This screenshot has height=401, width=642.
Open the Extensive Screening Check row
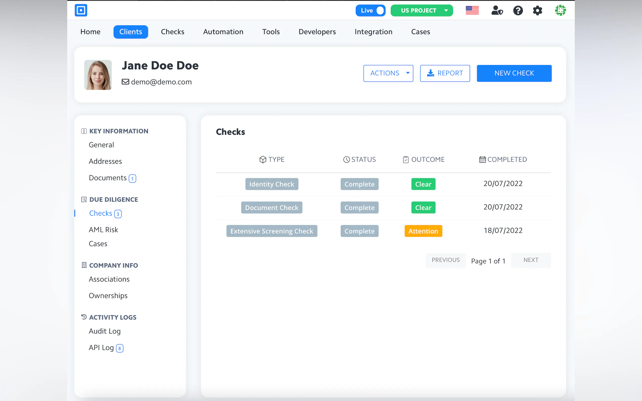click(271, 231)
